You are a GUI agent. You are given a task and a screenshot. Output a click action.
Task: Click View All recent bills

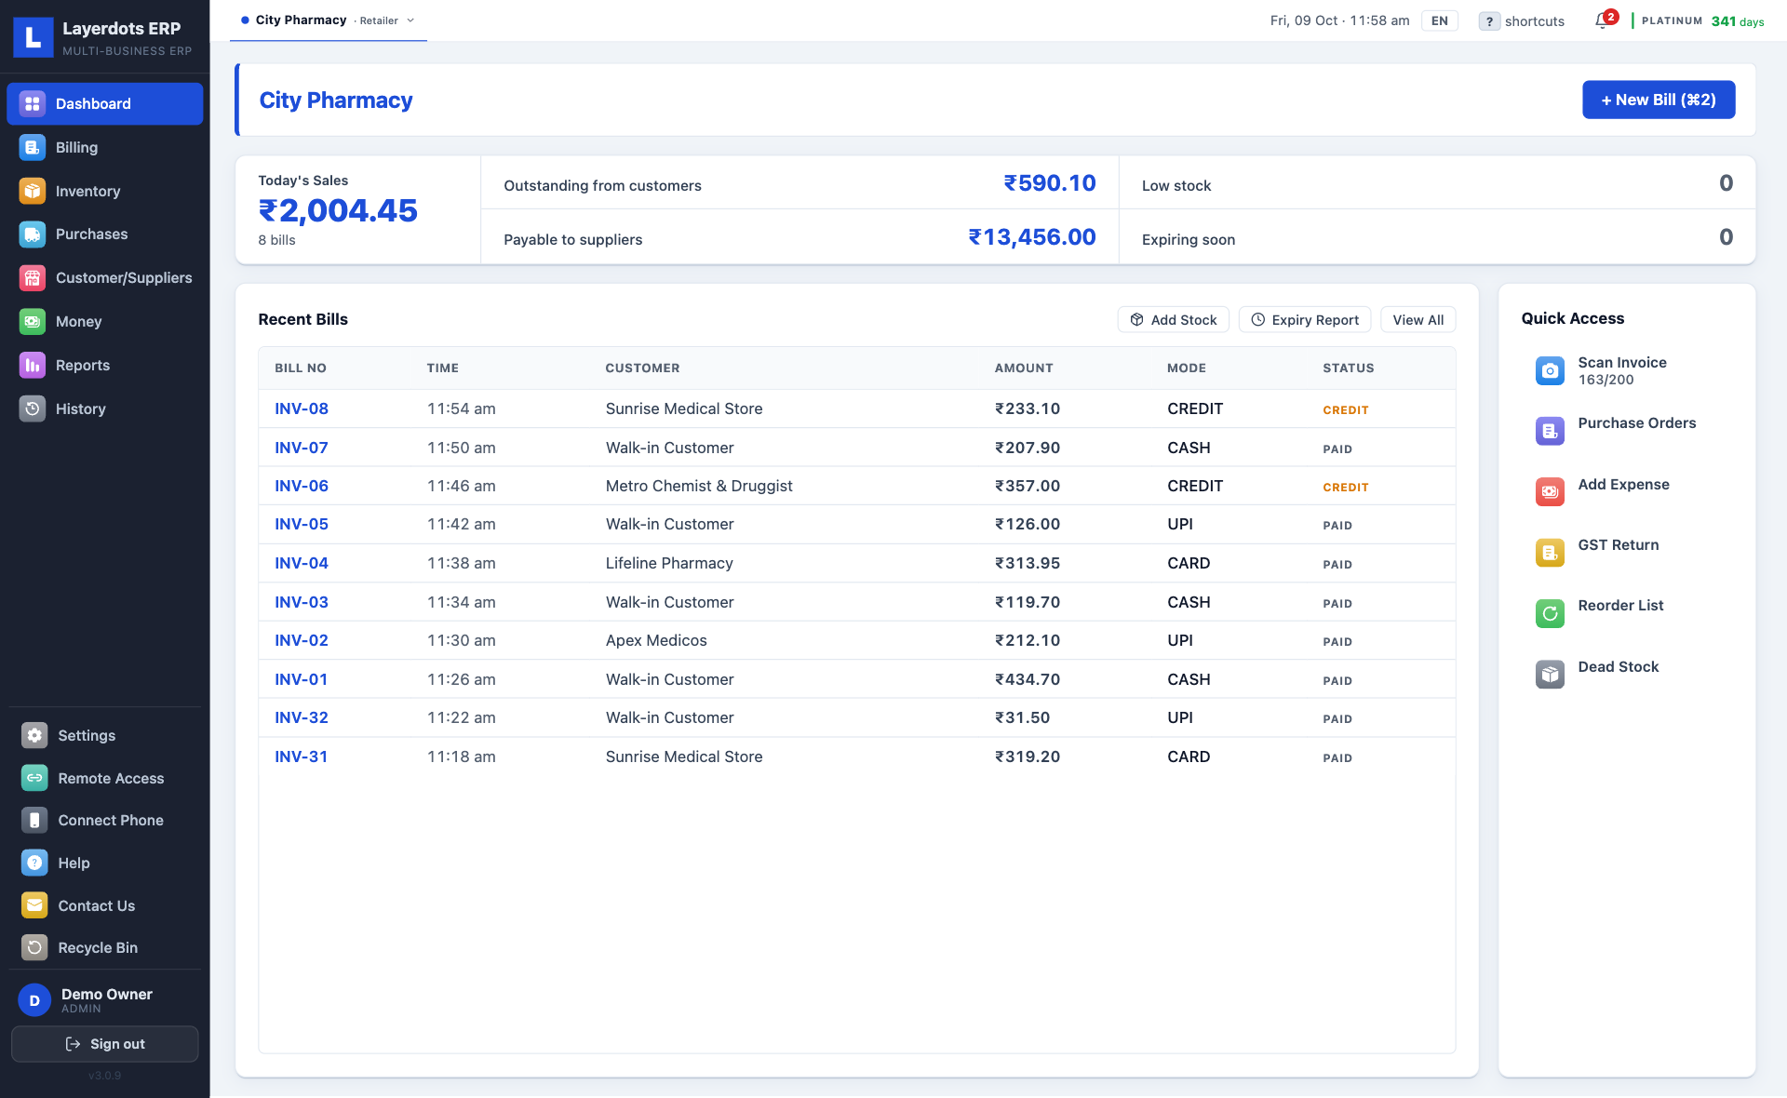(x=1418, y=319)
